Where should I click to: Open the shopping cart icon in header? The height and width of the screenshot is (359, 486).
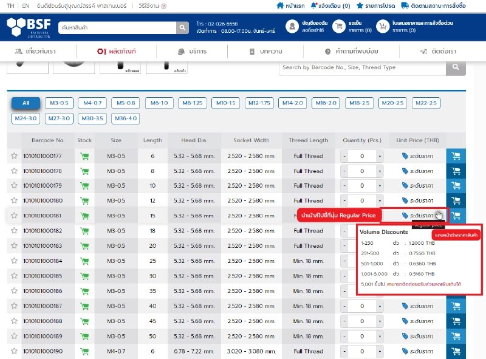click(337, 26)
